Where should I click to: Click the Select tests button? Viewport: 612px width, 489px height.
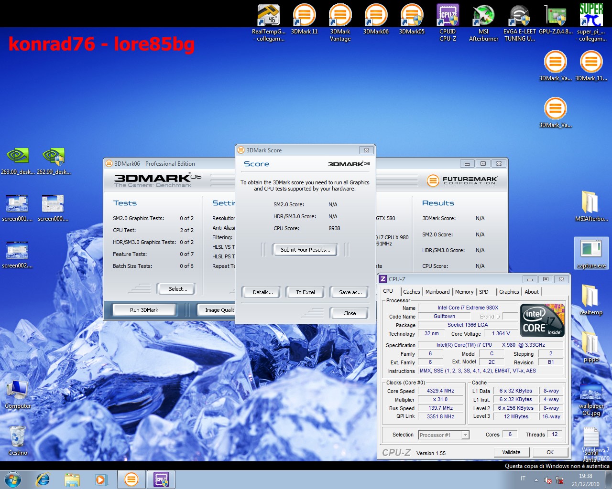click(x=177, y=289)
